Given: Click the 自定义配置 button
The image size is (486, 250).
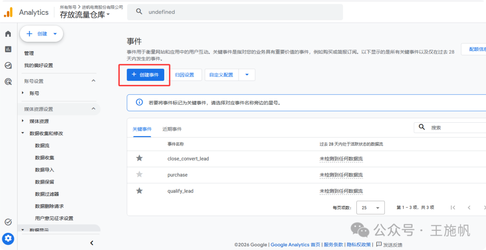Looking at the screenshot, I should coord(221,75).
